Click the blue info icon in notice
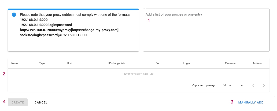Screen dimensions: 277x111 [x=14, y=15]
